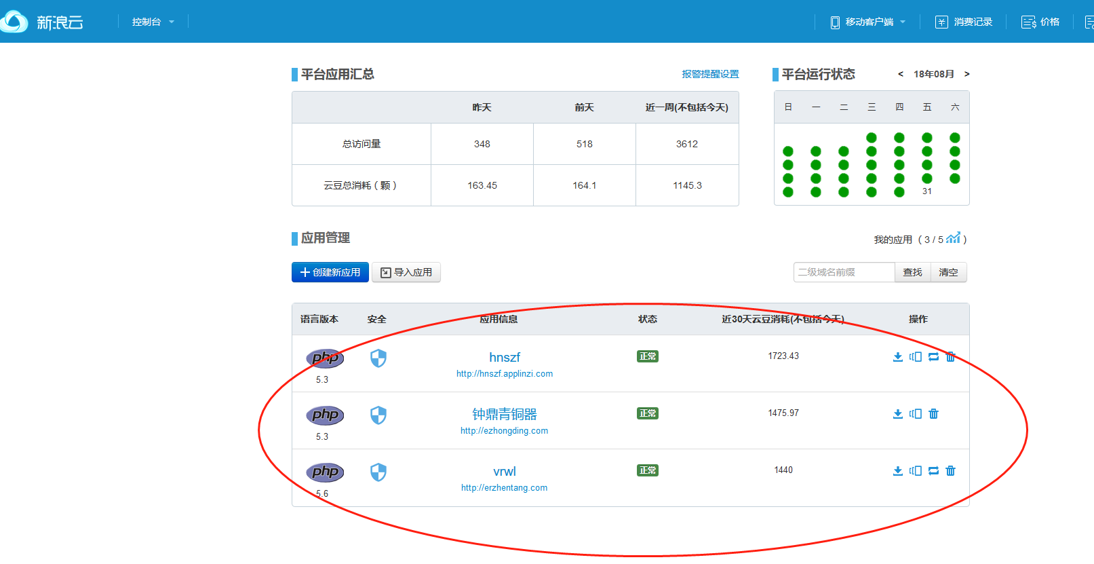Click the 消费记录 yen icon
1094x564 pixels.
click(941, 22)
